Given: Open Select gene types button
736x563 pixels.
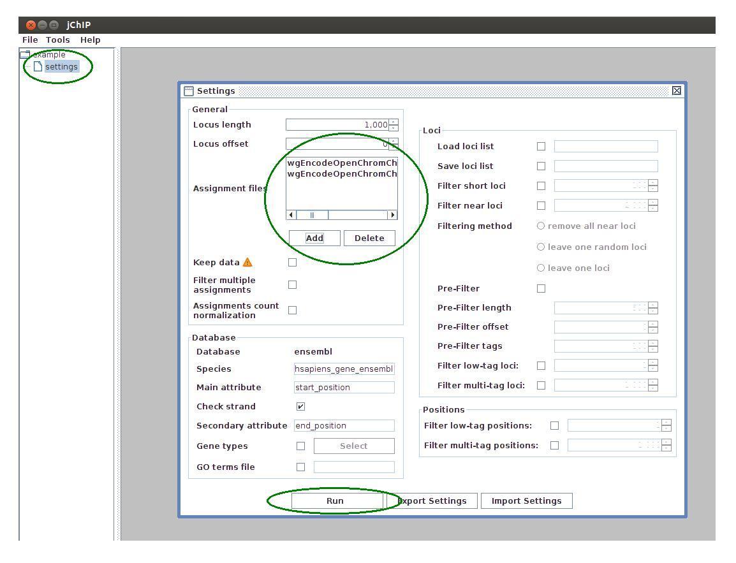Looking at the screenshot, I should 353,446.
